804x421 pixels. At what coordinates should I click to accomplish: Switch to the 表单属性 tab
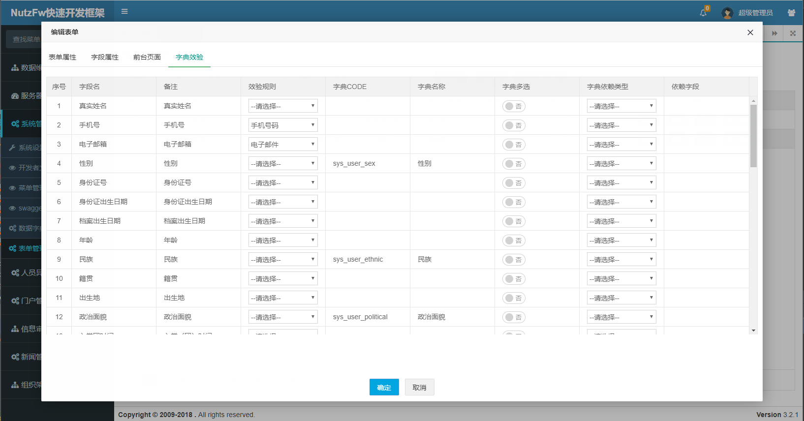62,57
